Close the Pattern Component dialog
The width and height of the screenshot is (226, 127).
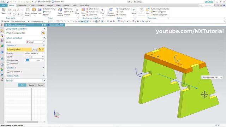(45, 25)
